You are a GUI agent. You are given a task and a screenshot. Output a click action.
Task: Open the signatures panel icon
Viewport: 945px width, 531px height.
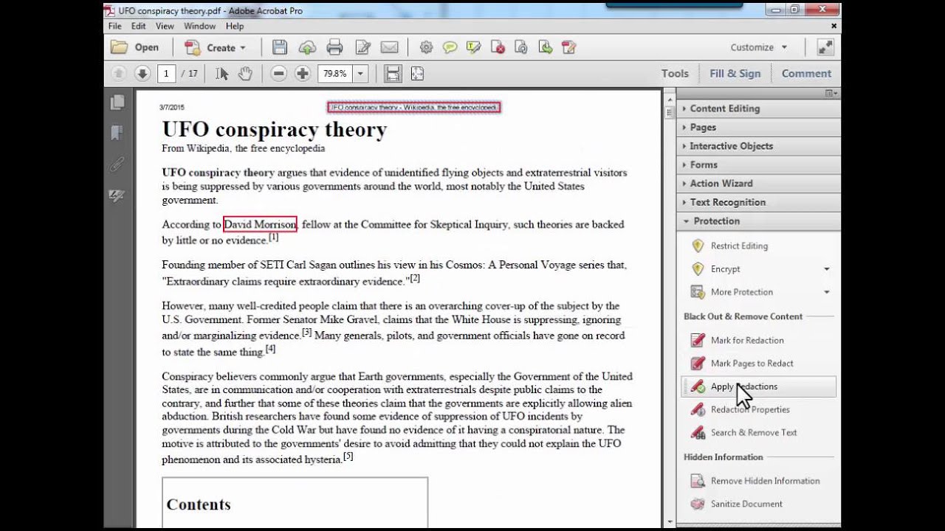pyautogui.click(x=117, y=195)
